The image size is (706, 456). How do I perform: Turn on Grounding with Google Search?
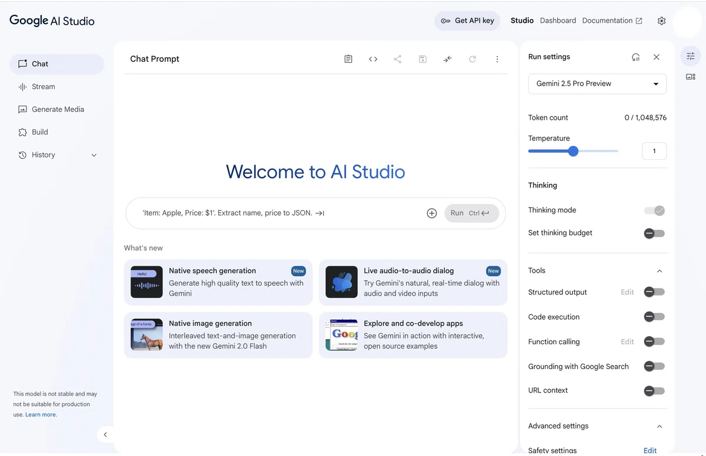pos(654,366)
